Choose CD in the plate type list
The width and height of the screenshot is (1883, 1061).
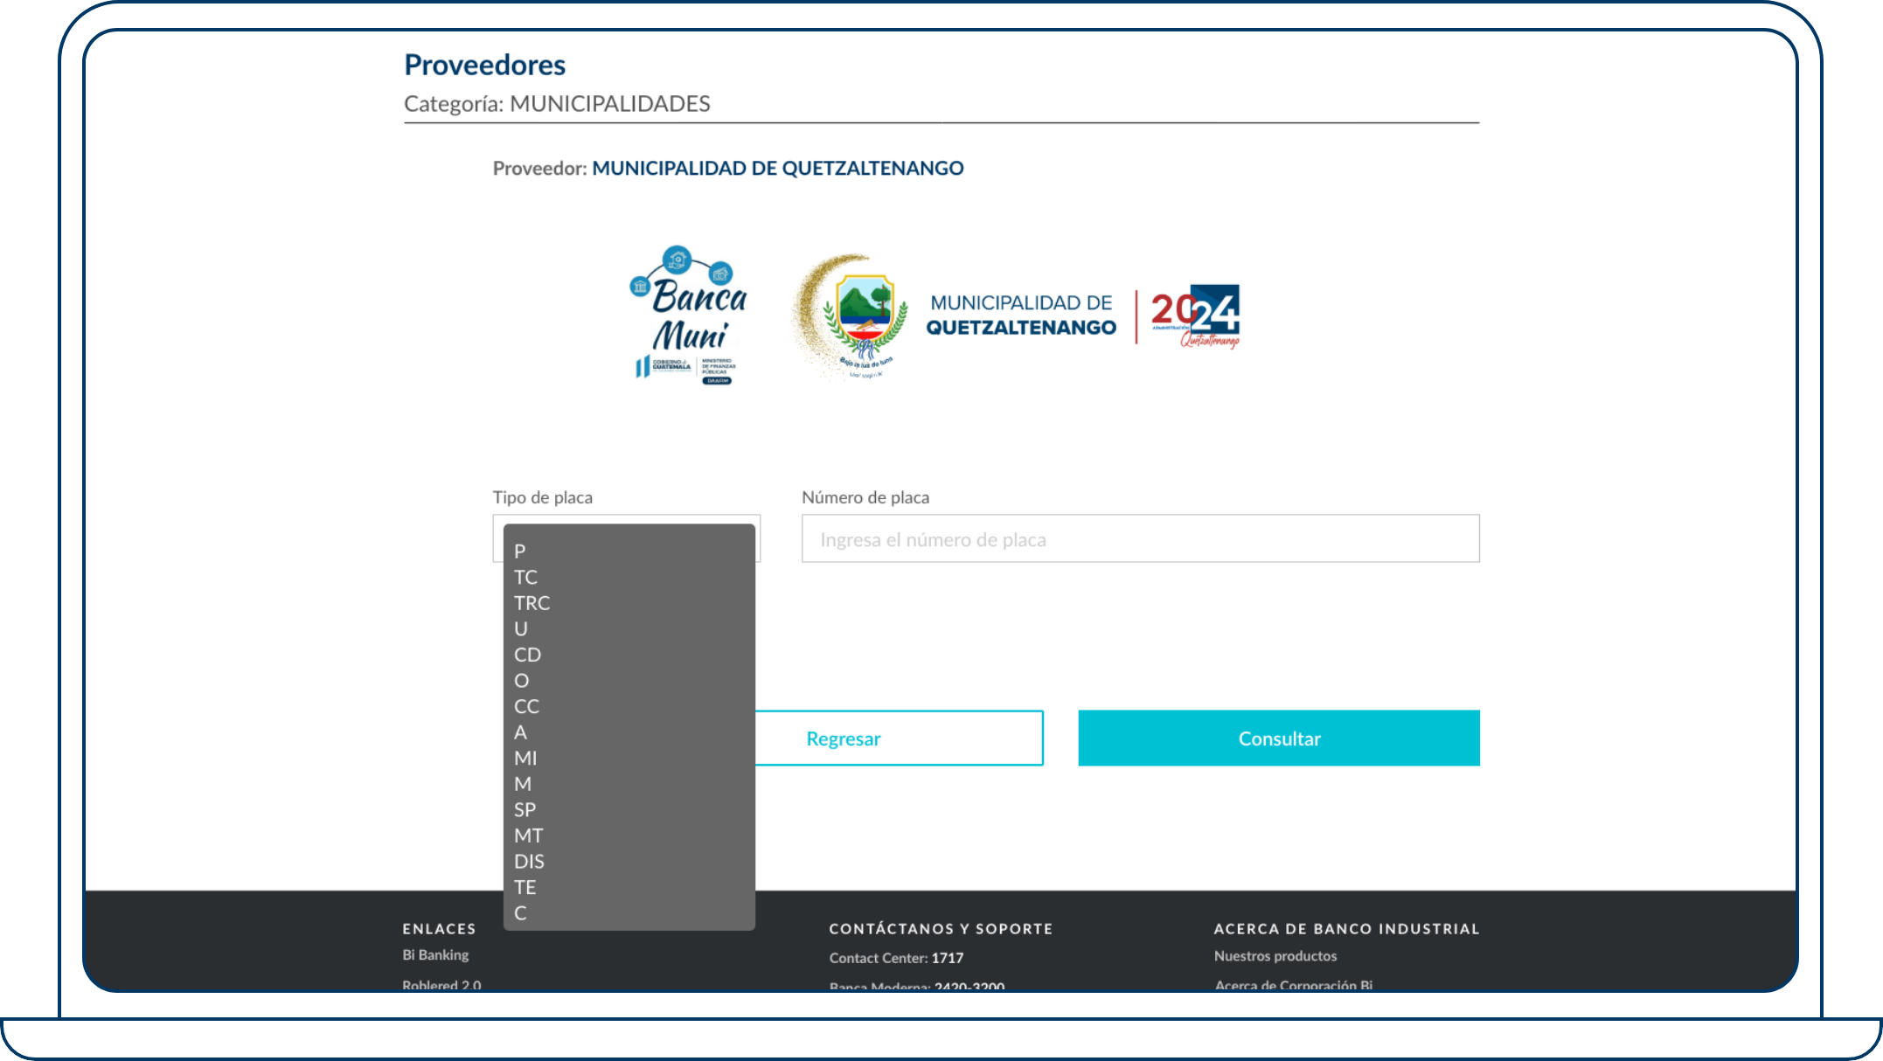629,655
